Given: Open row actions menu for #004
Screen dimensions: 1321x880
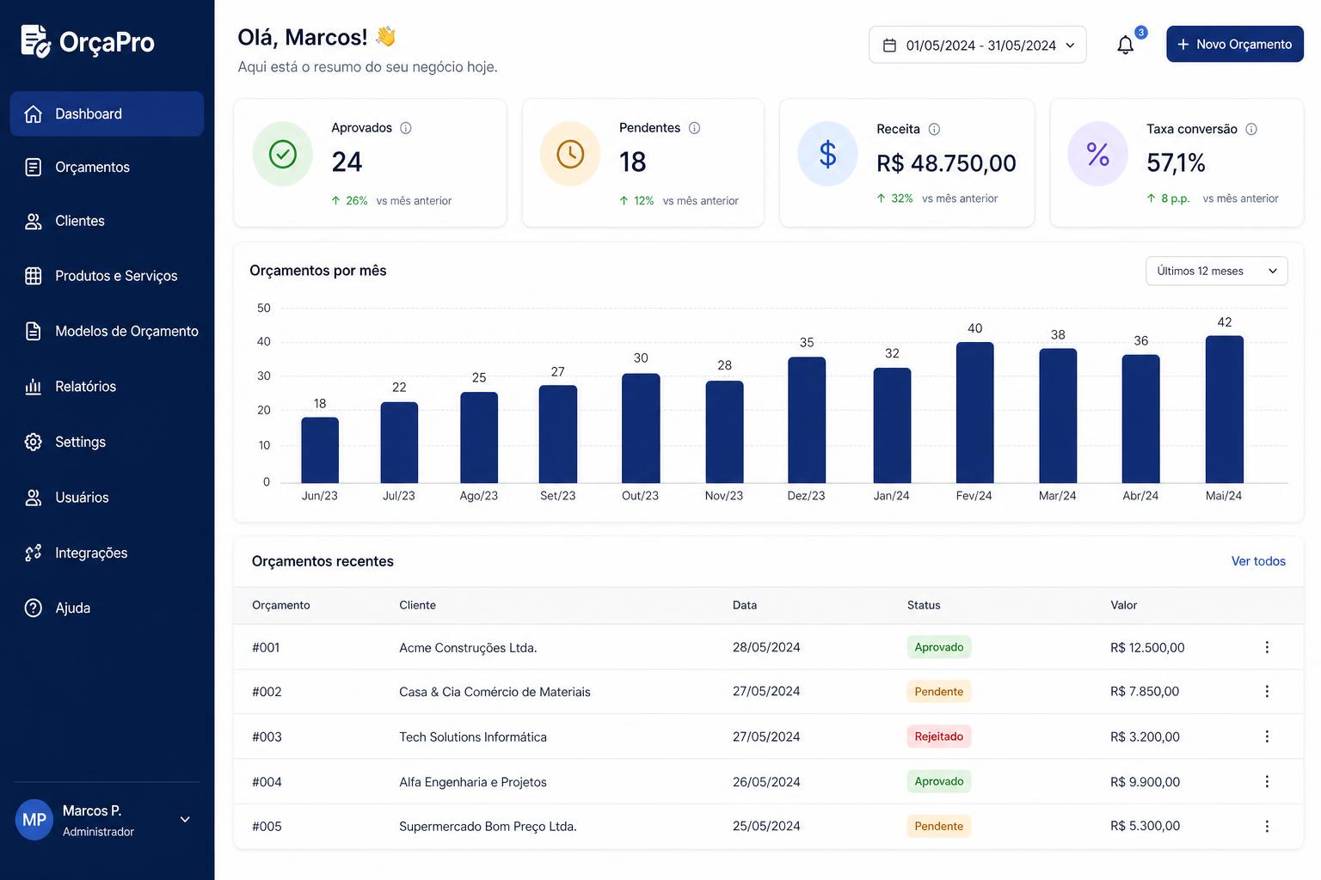Looking at the screenshot, I should coord(1267,781).
